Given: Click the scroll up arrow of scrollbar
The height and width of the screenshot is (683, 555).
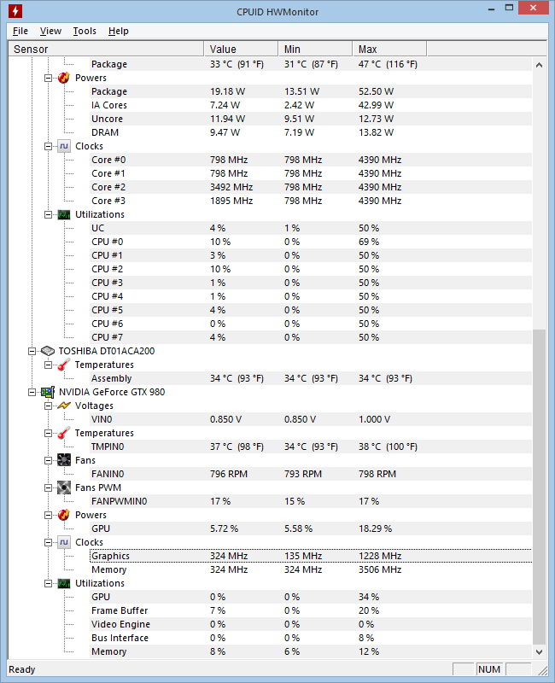Looking at the screenshot, I should click(x=540, y=65).
